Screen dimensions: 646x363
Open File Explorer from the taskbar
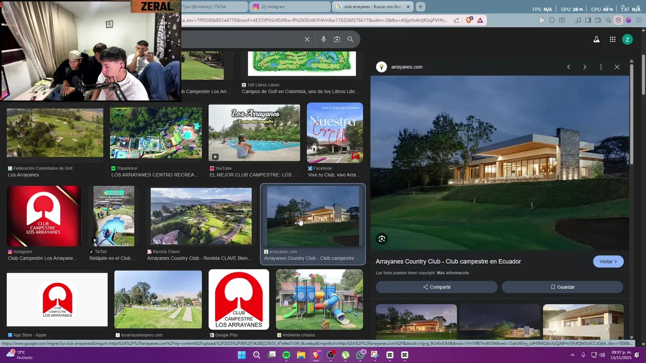(x=301, y=355)
